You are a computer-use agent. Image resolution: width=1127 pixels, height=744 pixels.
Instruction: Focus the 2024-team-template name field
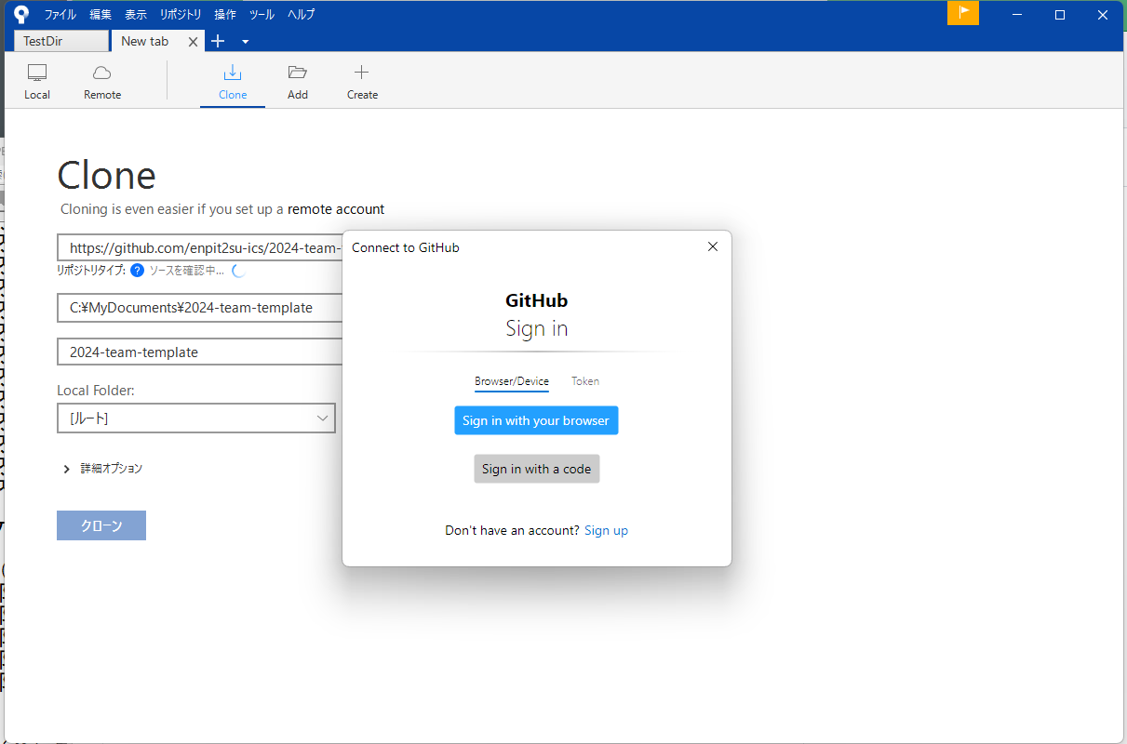[200, 352]
